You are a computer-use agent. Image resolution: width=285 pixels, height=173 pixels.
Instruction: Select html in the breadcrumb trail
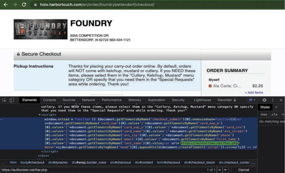pos(13,162)
